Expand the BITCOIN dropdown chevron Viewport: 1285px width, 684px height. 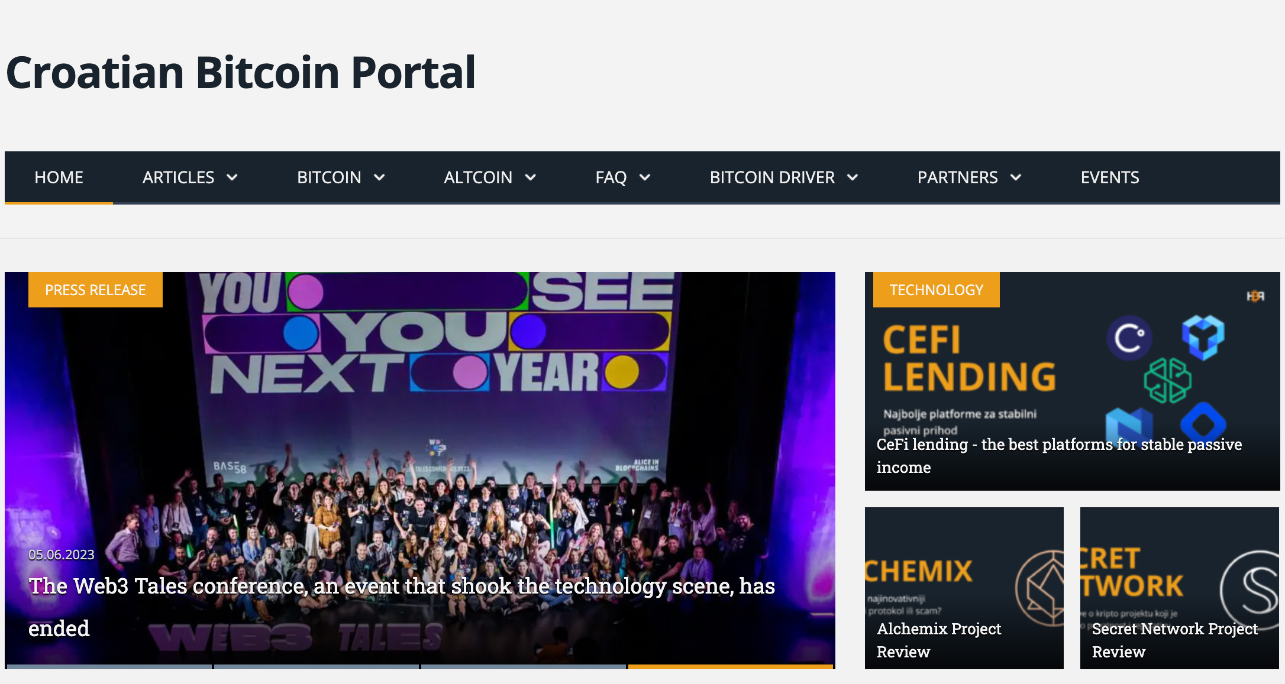click(x=379, y=177)
